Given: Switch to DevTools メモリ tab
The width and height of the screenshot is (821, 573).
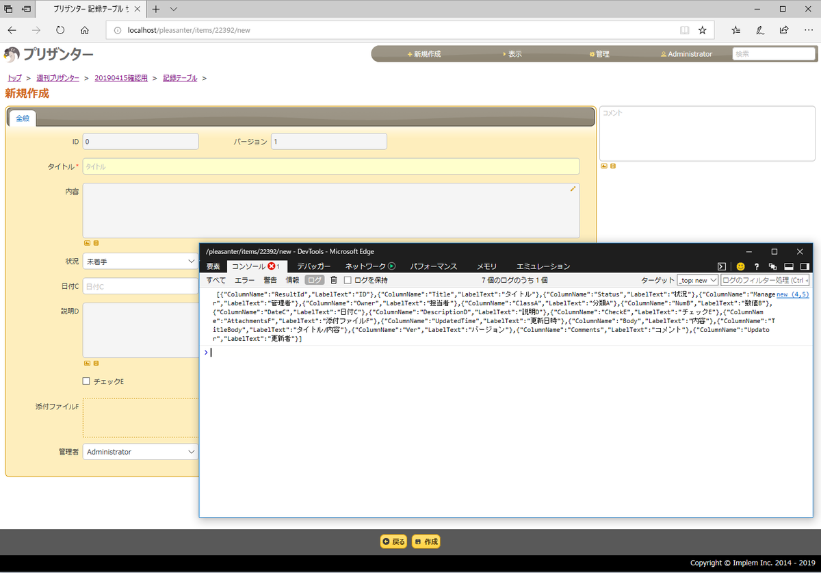Looking at the screenshot, I should tap(486, 266).
